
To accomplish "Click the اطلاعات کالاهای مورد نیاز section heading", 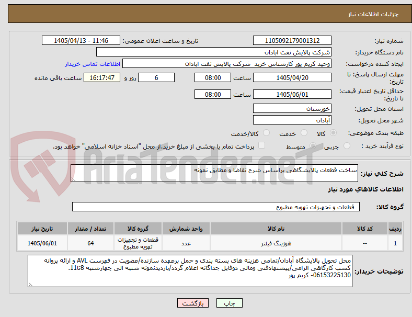I will pyautogui.click(x=365, y=189).
